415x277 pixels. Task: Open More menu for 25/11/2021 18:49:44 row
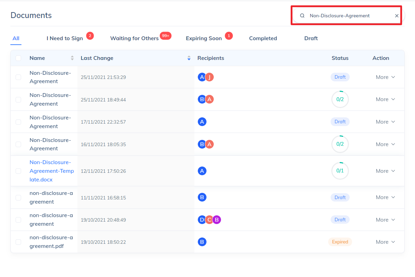coord(385,99)
